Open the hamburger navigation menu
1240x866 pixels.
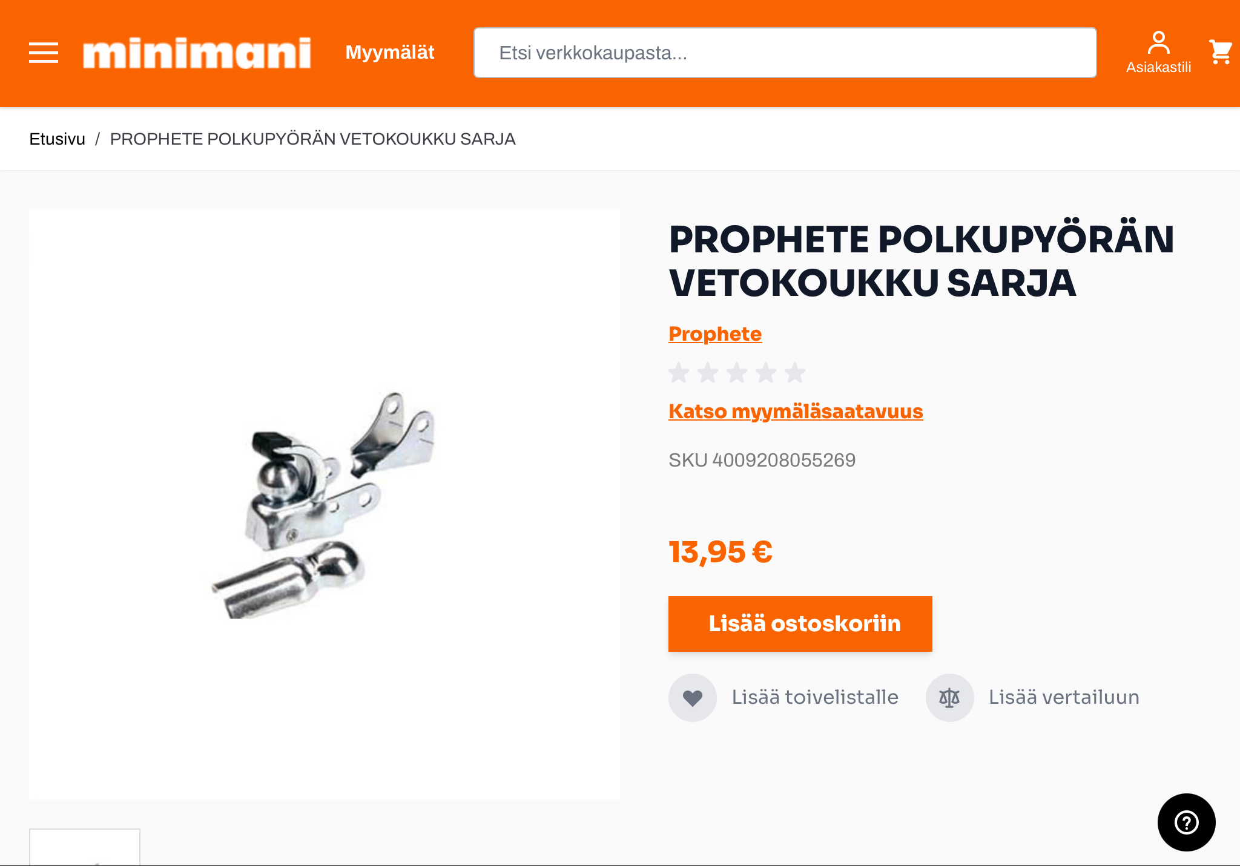44,53
